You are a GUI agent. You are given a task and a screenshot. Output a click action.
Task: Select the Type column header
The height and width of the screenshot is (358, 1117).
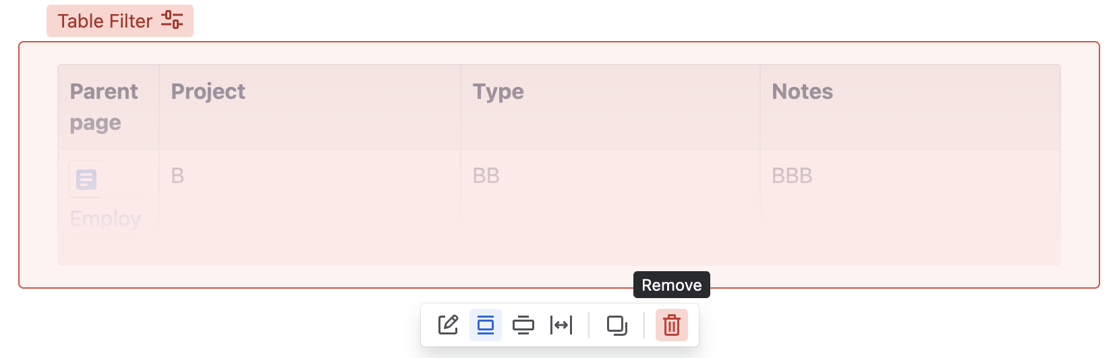[x=610, y=107]
